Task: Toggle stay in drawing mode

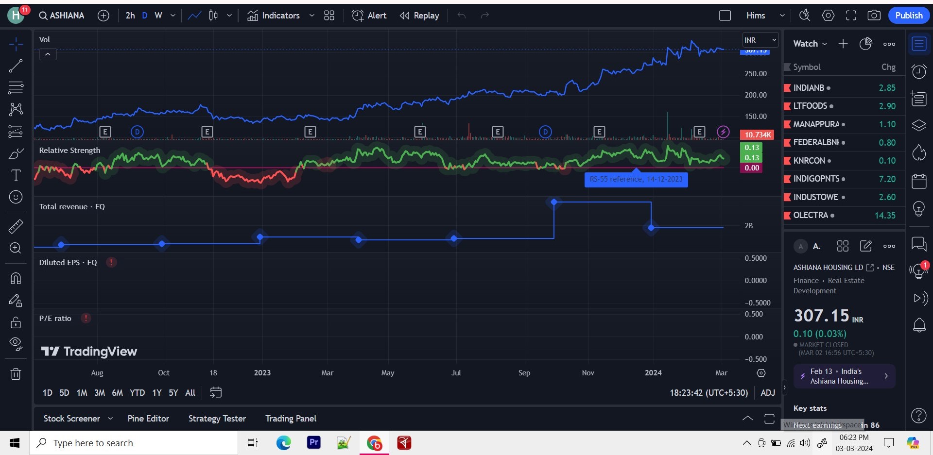Action: (16, 301)
